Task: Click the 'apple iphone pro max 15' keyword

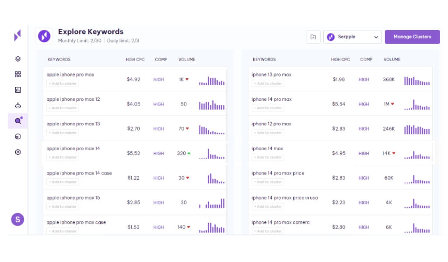Action: 73,198
